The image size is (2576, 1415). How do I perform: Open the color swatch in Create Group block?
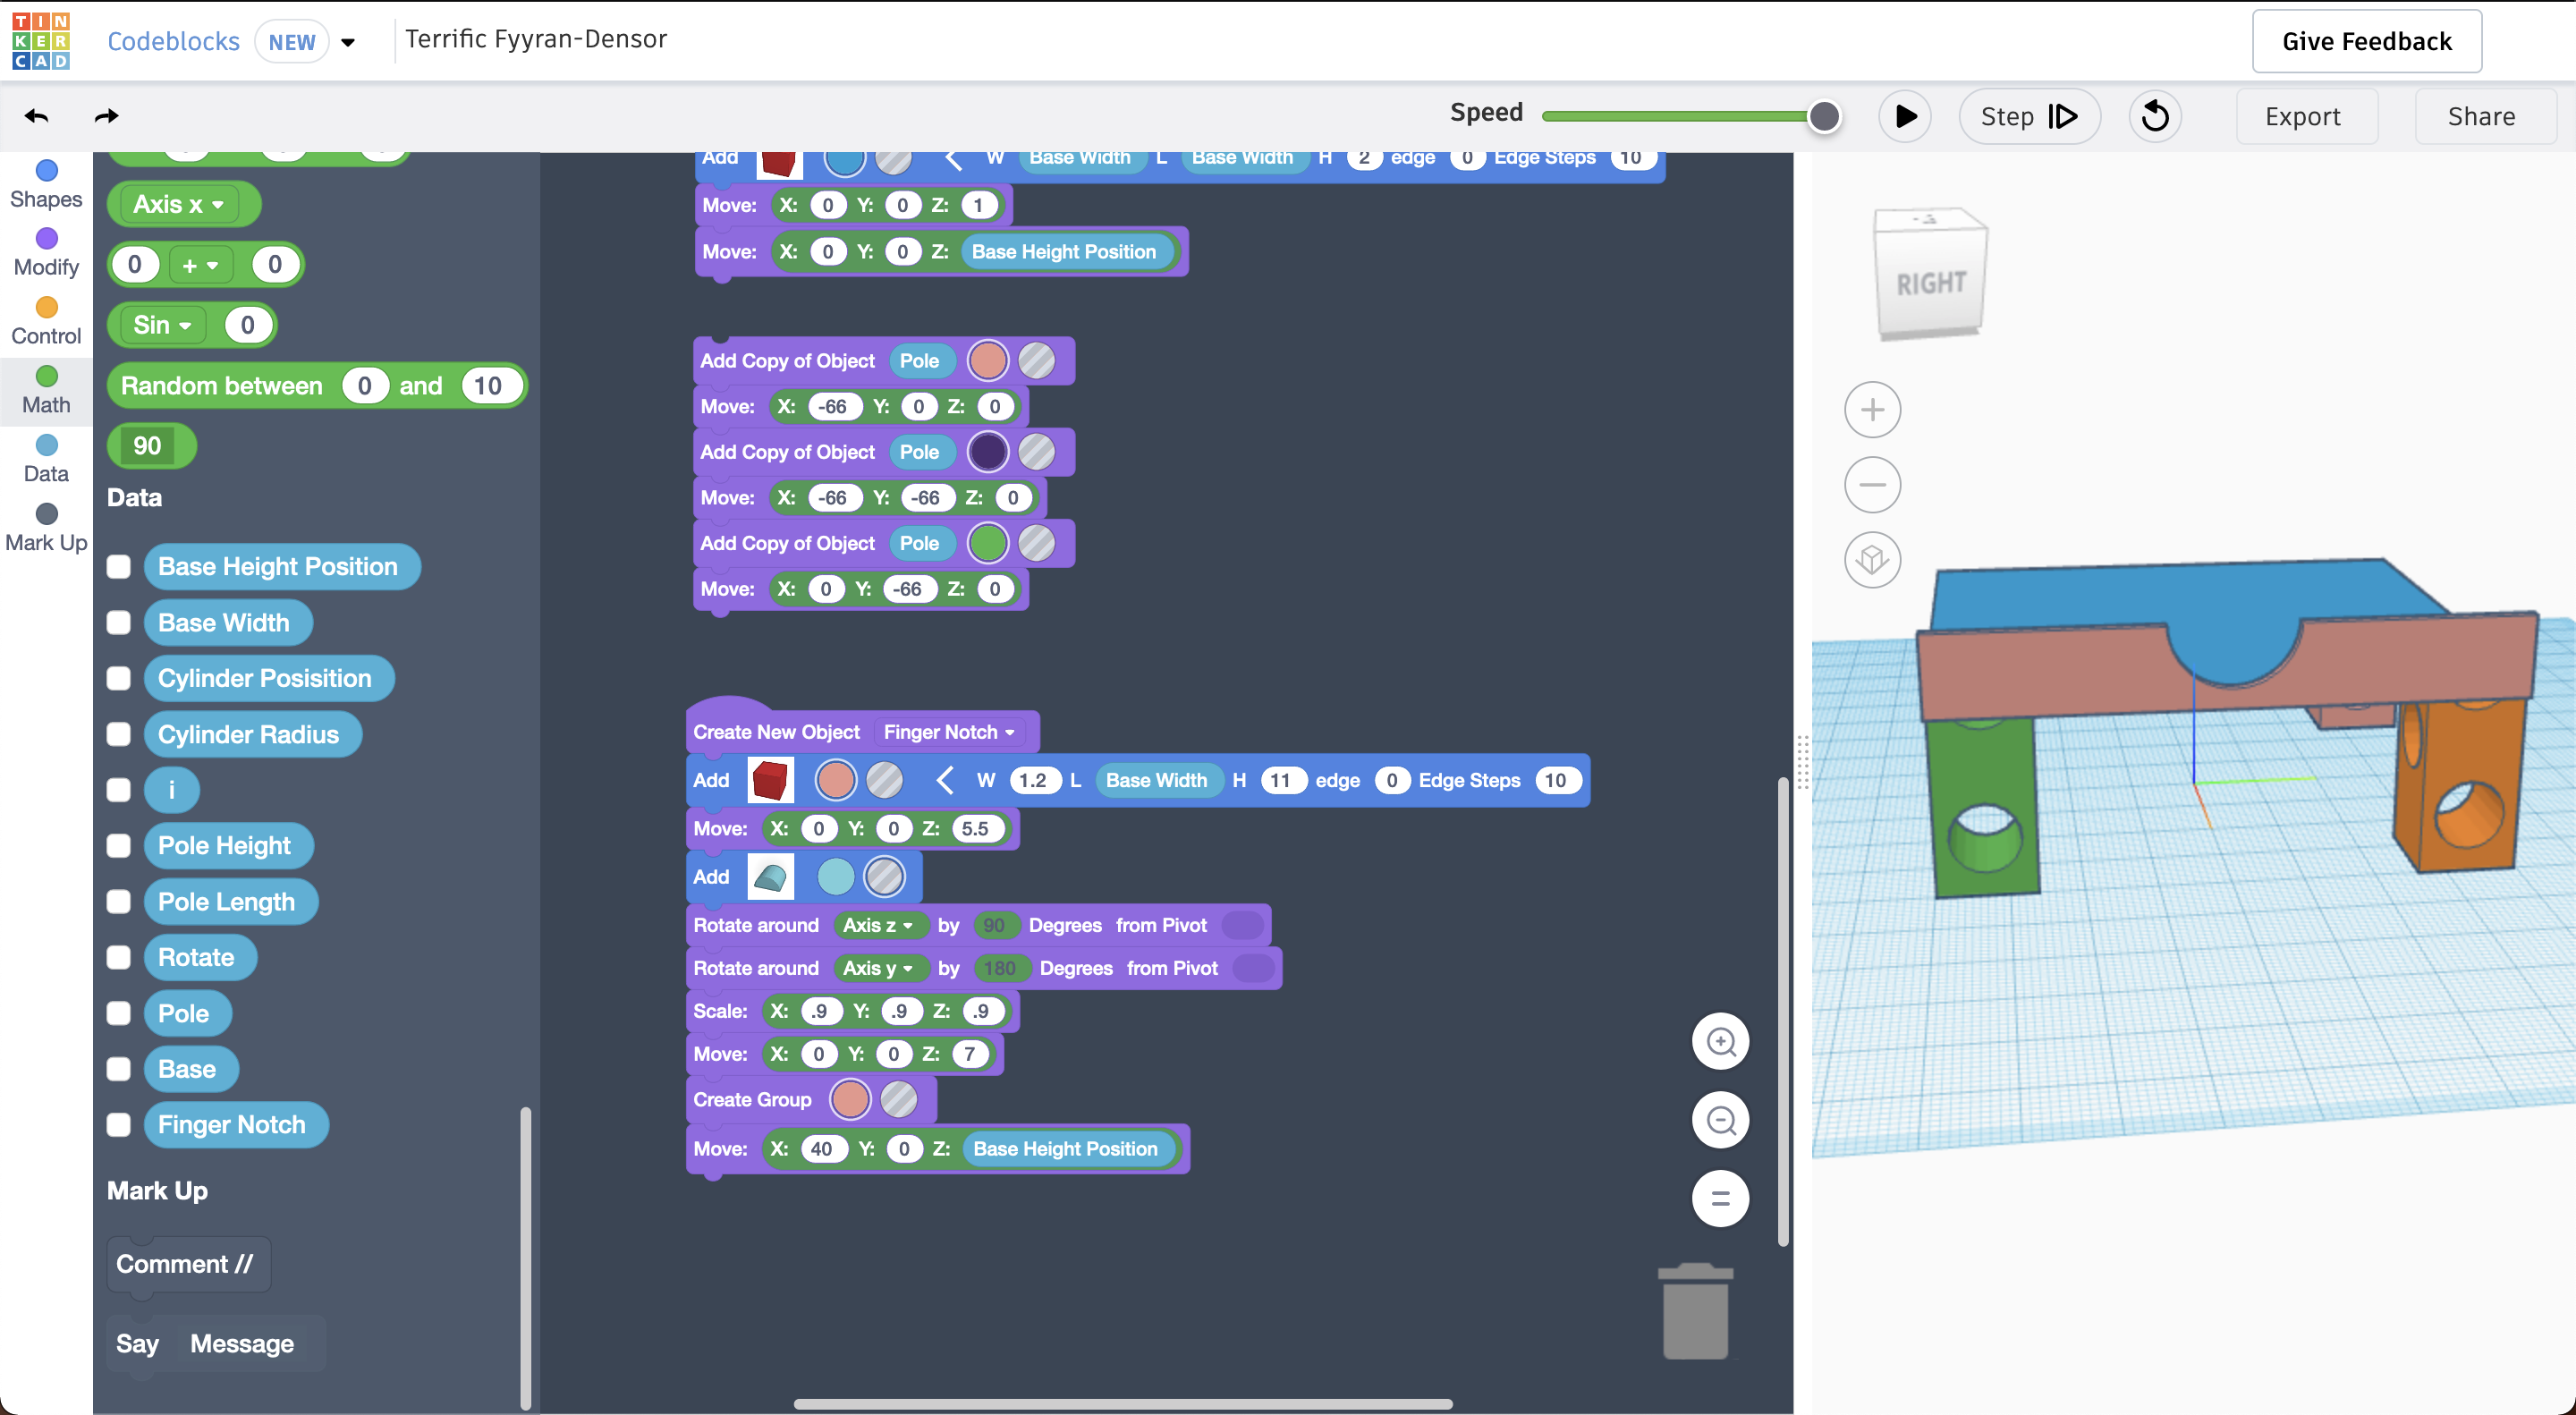click(849, 1099)
